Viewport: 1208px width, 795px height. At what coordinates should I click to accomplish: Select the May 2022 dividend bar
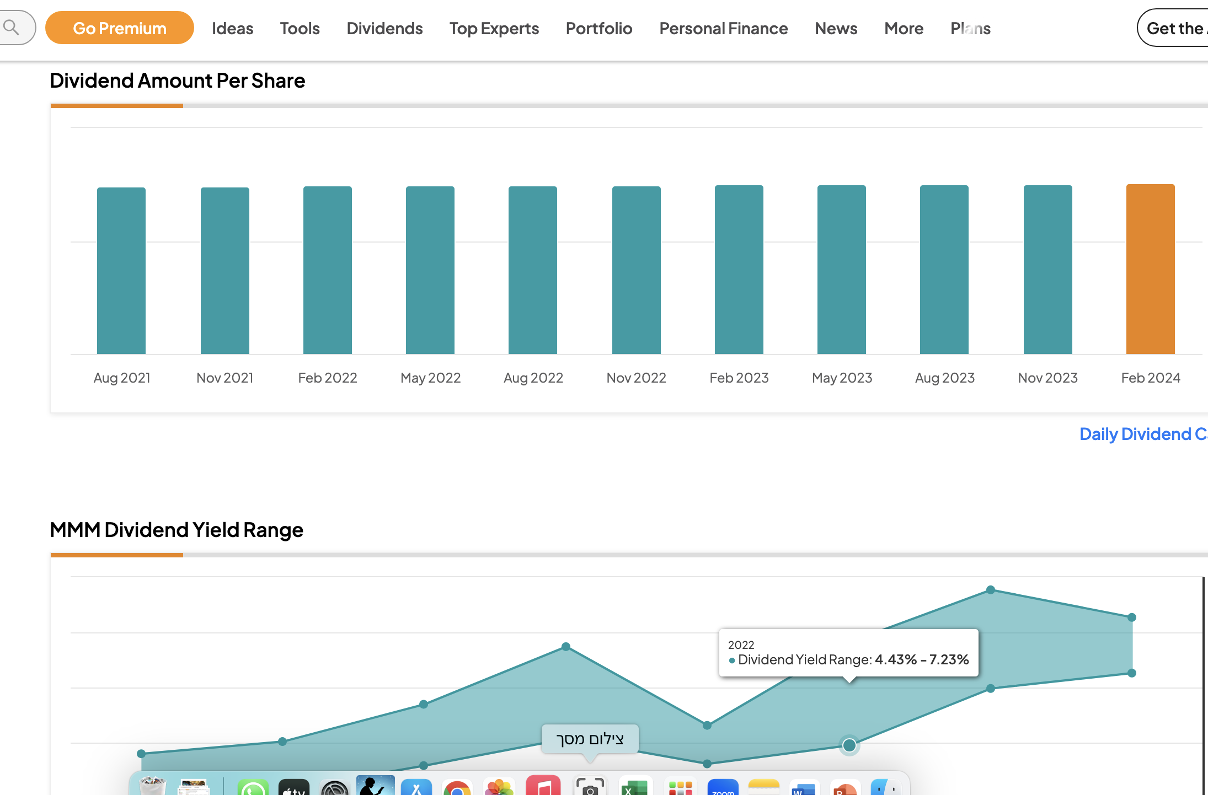tap(430, 270)
